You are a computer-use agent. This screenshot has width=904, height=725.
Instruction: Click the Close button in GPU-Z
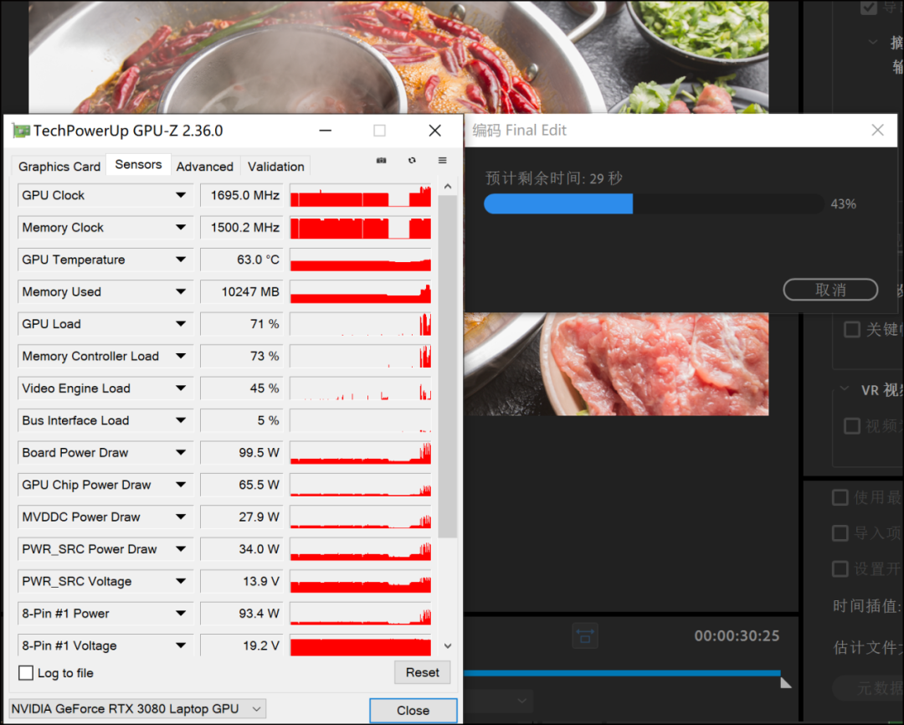[x=413, y=711]
